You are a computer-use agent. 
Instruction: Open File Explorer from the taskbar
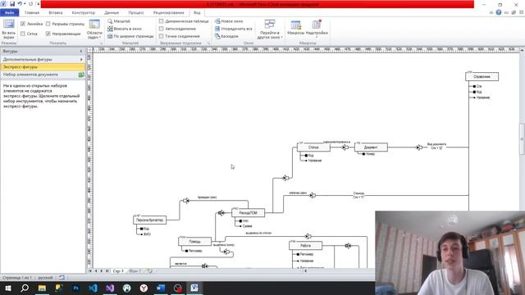click(x=42, y=288)
